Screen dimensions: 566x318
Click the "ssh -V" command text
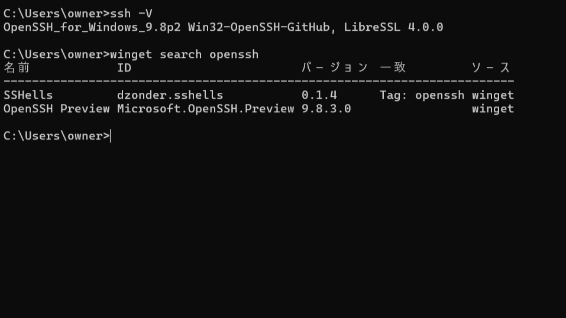(131, 14)
